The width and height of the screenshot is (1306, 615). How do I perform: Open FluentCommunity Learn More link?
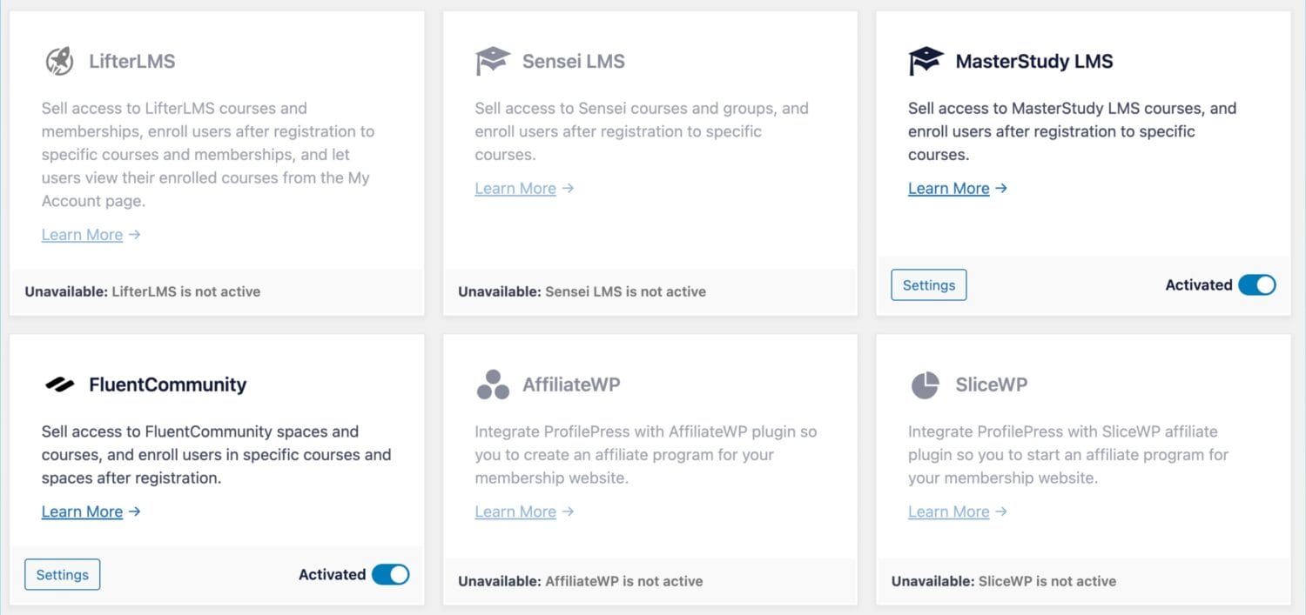coord(91,511)
